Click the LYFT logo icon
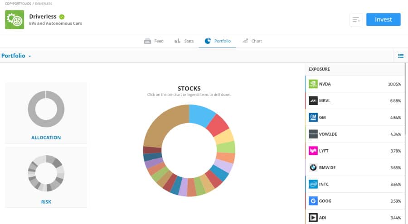Image resolution: width=408 pixels, height=224 pixels. click(313, 151)
